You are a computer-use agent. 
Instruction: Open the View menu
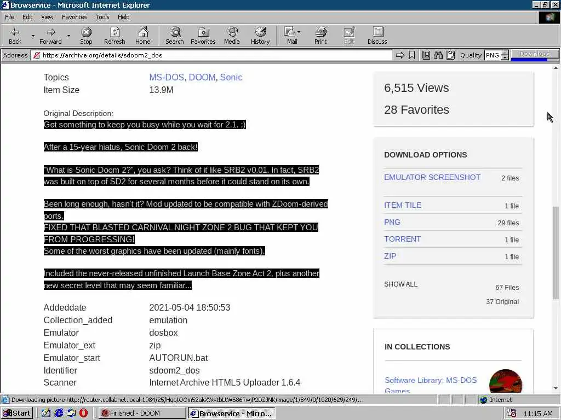[47, 17]
